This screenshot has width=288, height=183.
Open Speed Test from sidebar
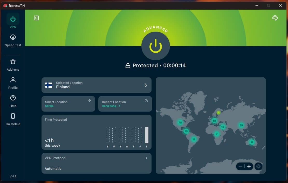click(13, 40)
